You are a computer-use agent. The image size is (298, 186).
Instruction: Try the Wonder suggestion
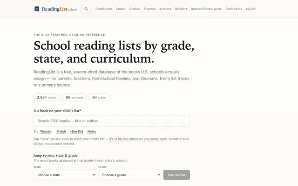point(46,131)
